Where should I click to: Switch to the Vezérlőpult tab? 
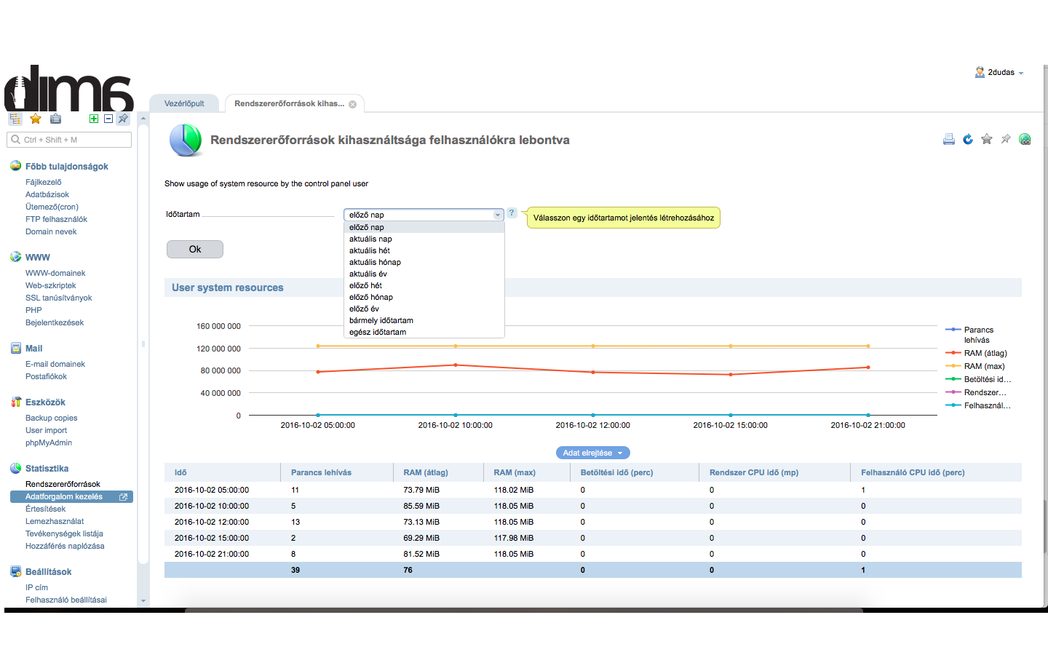point(184,103)
